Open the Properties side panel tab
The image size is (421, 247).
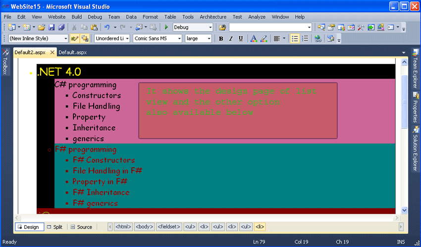pyautogui.click(x=416, y=107)
